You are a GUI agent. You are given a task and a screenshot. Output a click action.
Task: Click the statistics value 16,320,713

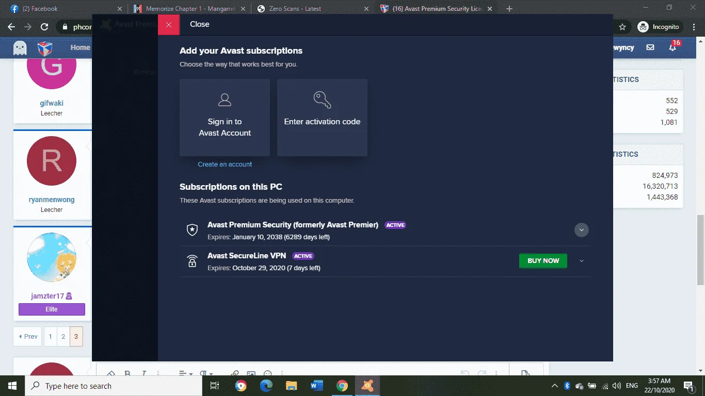pos(660,186)
